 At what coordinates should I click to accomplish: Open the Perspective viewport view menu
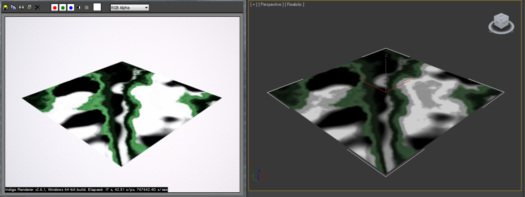pos(271,4)
